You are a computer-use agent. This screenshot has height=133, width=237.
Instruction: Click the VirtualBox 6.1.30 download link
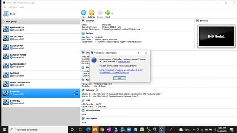[121, 71]
